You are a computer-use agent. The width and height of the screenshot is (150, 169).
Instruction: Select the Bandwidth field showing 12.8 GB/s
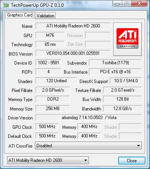click(123, 109)
